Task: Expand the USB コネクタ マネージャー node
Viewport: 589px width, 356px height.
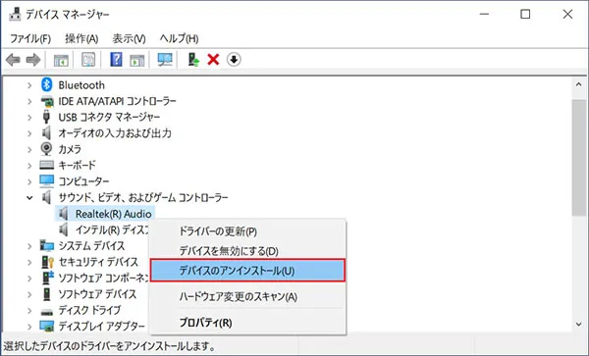Action: click(x=29, y=118)
